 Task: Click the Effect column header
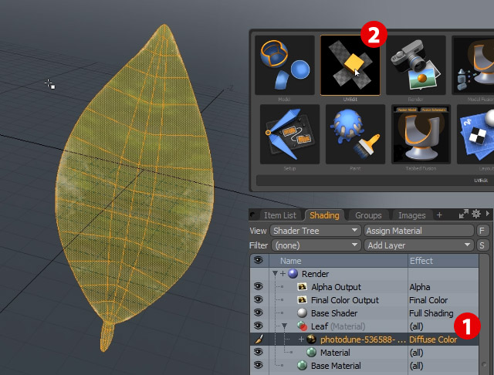click(443, 261)
